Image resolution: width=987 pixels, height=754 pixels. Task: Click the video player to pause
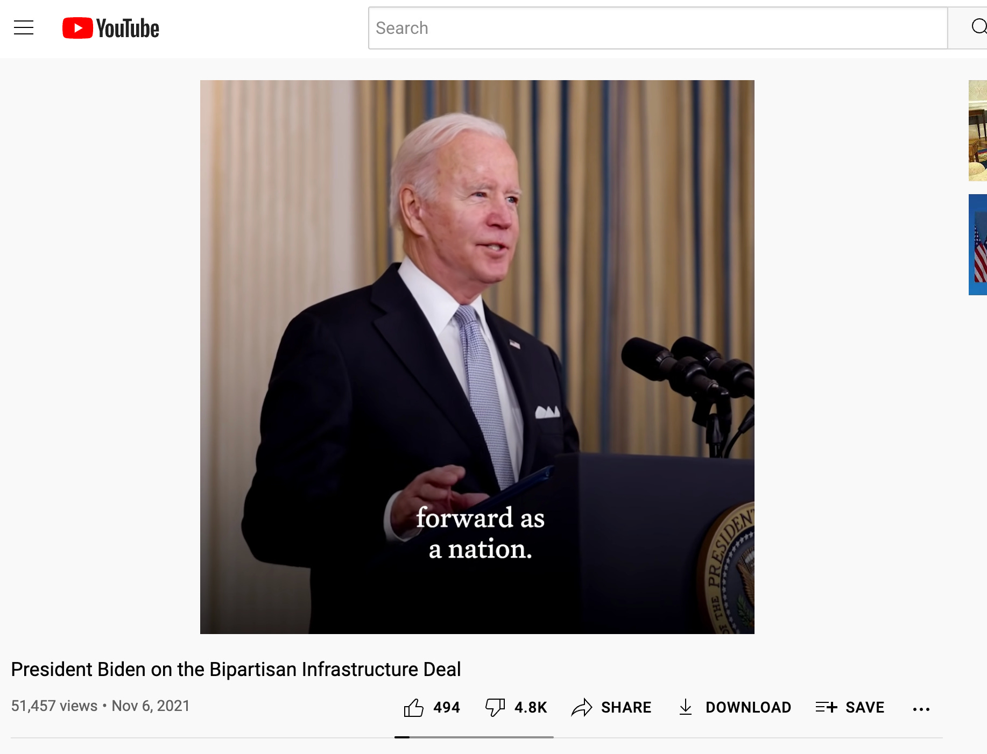477,357
